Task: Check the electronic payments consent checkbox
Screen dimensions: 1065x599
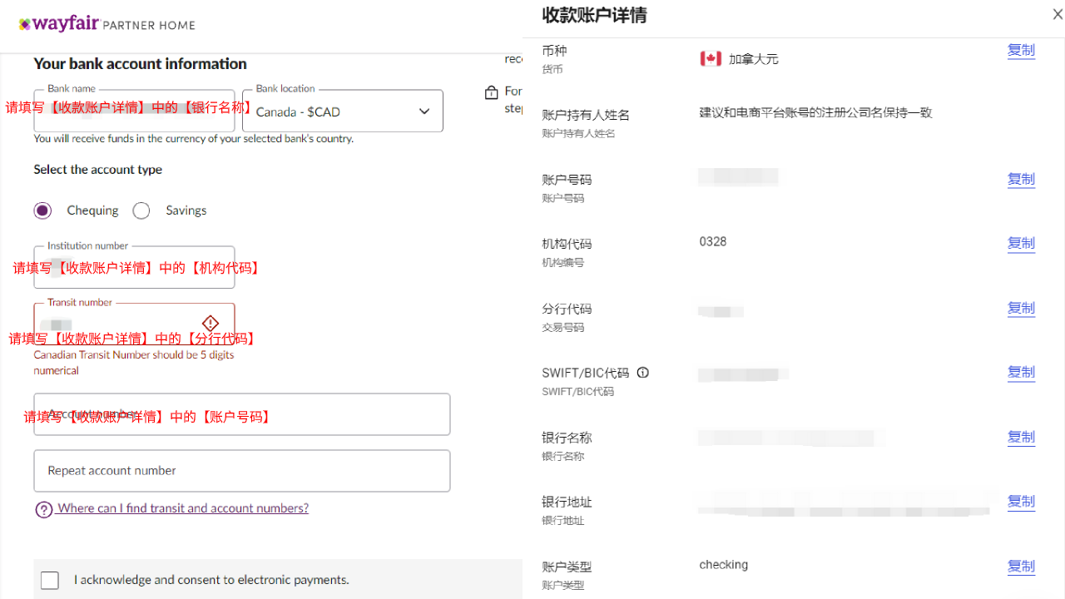Action: [49, 580]
